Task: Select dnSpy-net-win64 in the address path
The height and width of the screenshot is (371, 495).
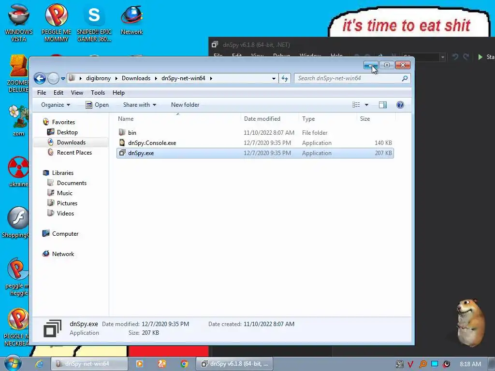Action: 183,78
